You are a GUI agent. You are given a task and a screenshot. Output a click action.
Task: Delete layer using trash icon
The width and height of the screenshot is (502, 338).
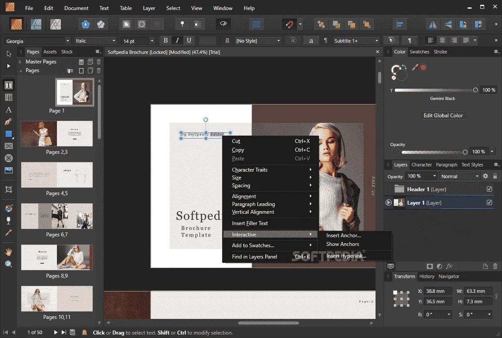coord(495,266)
